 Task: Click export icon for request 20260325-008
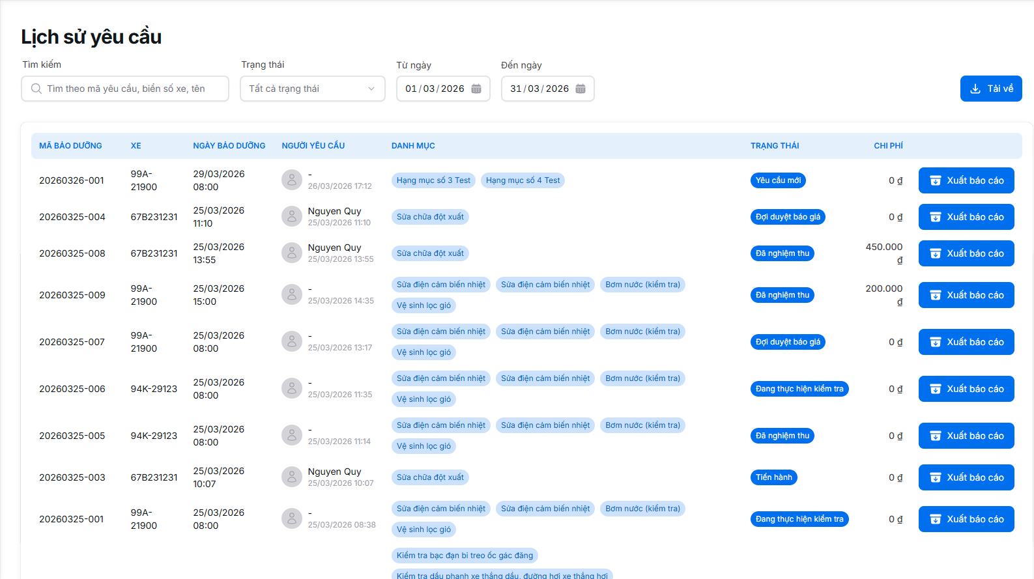(935, 253)
